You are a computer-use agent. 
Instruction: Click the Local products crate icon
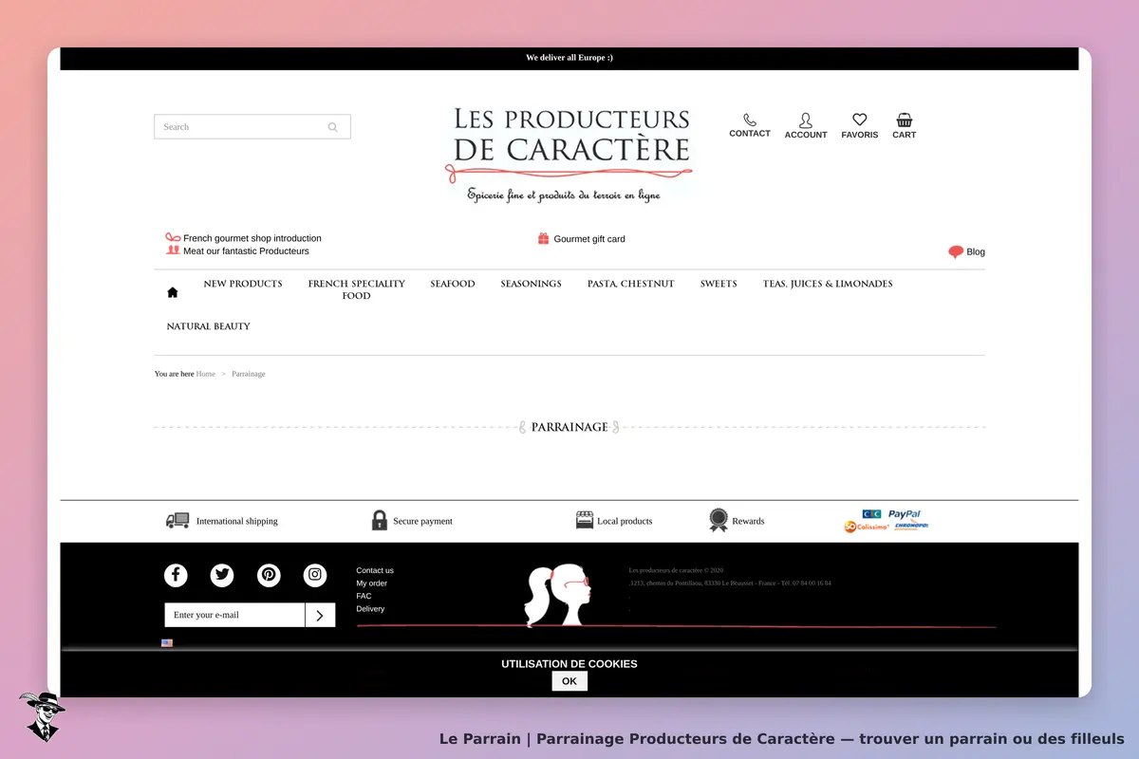coord(585,520)
